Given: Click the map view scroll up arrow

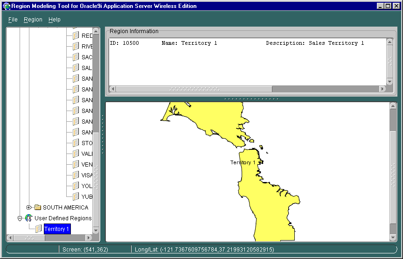Looking at the screenshot, I should click(393, 106).
